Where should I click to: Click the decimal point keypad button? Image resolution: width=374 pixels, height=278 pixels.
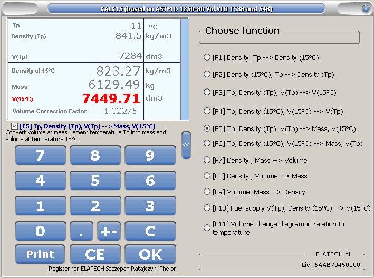[82, 231]
